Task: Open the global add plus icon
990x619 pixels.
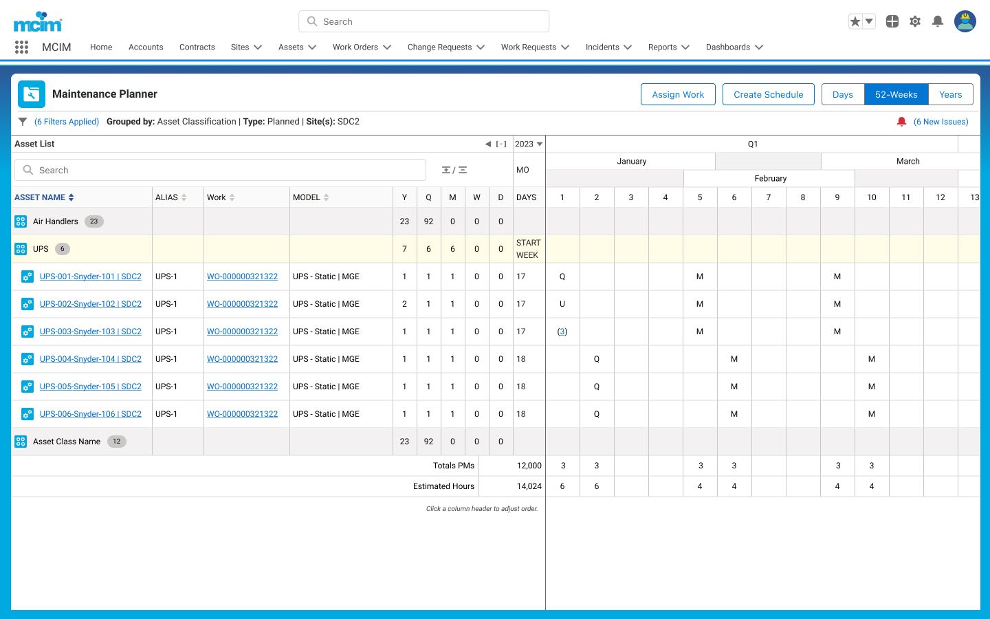Action: coord(892,21)
